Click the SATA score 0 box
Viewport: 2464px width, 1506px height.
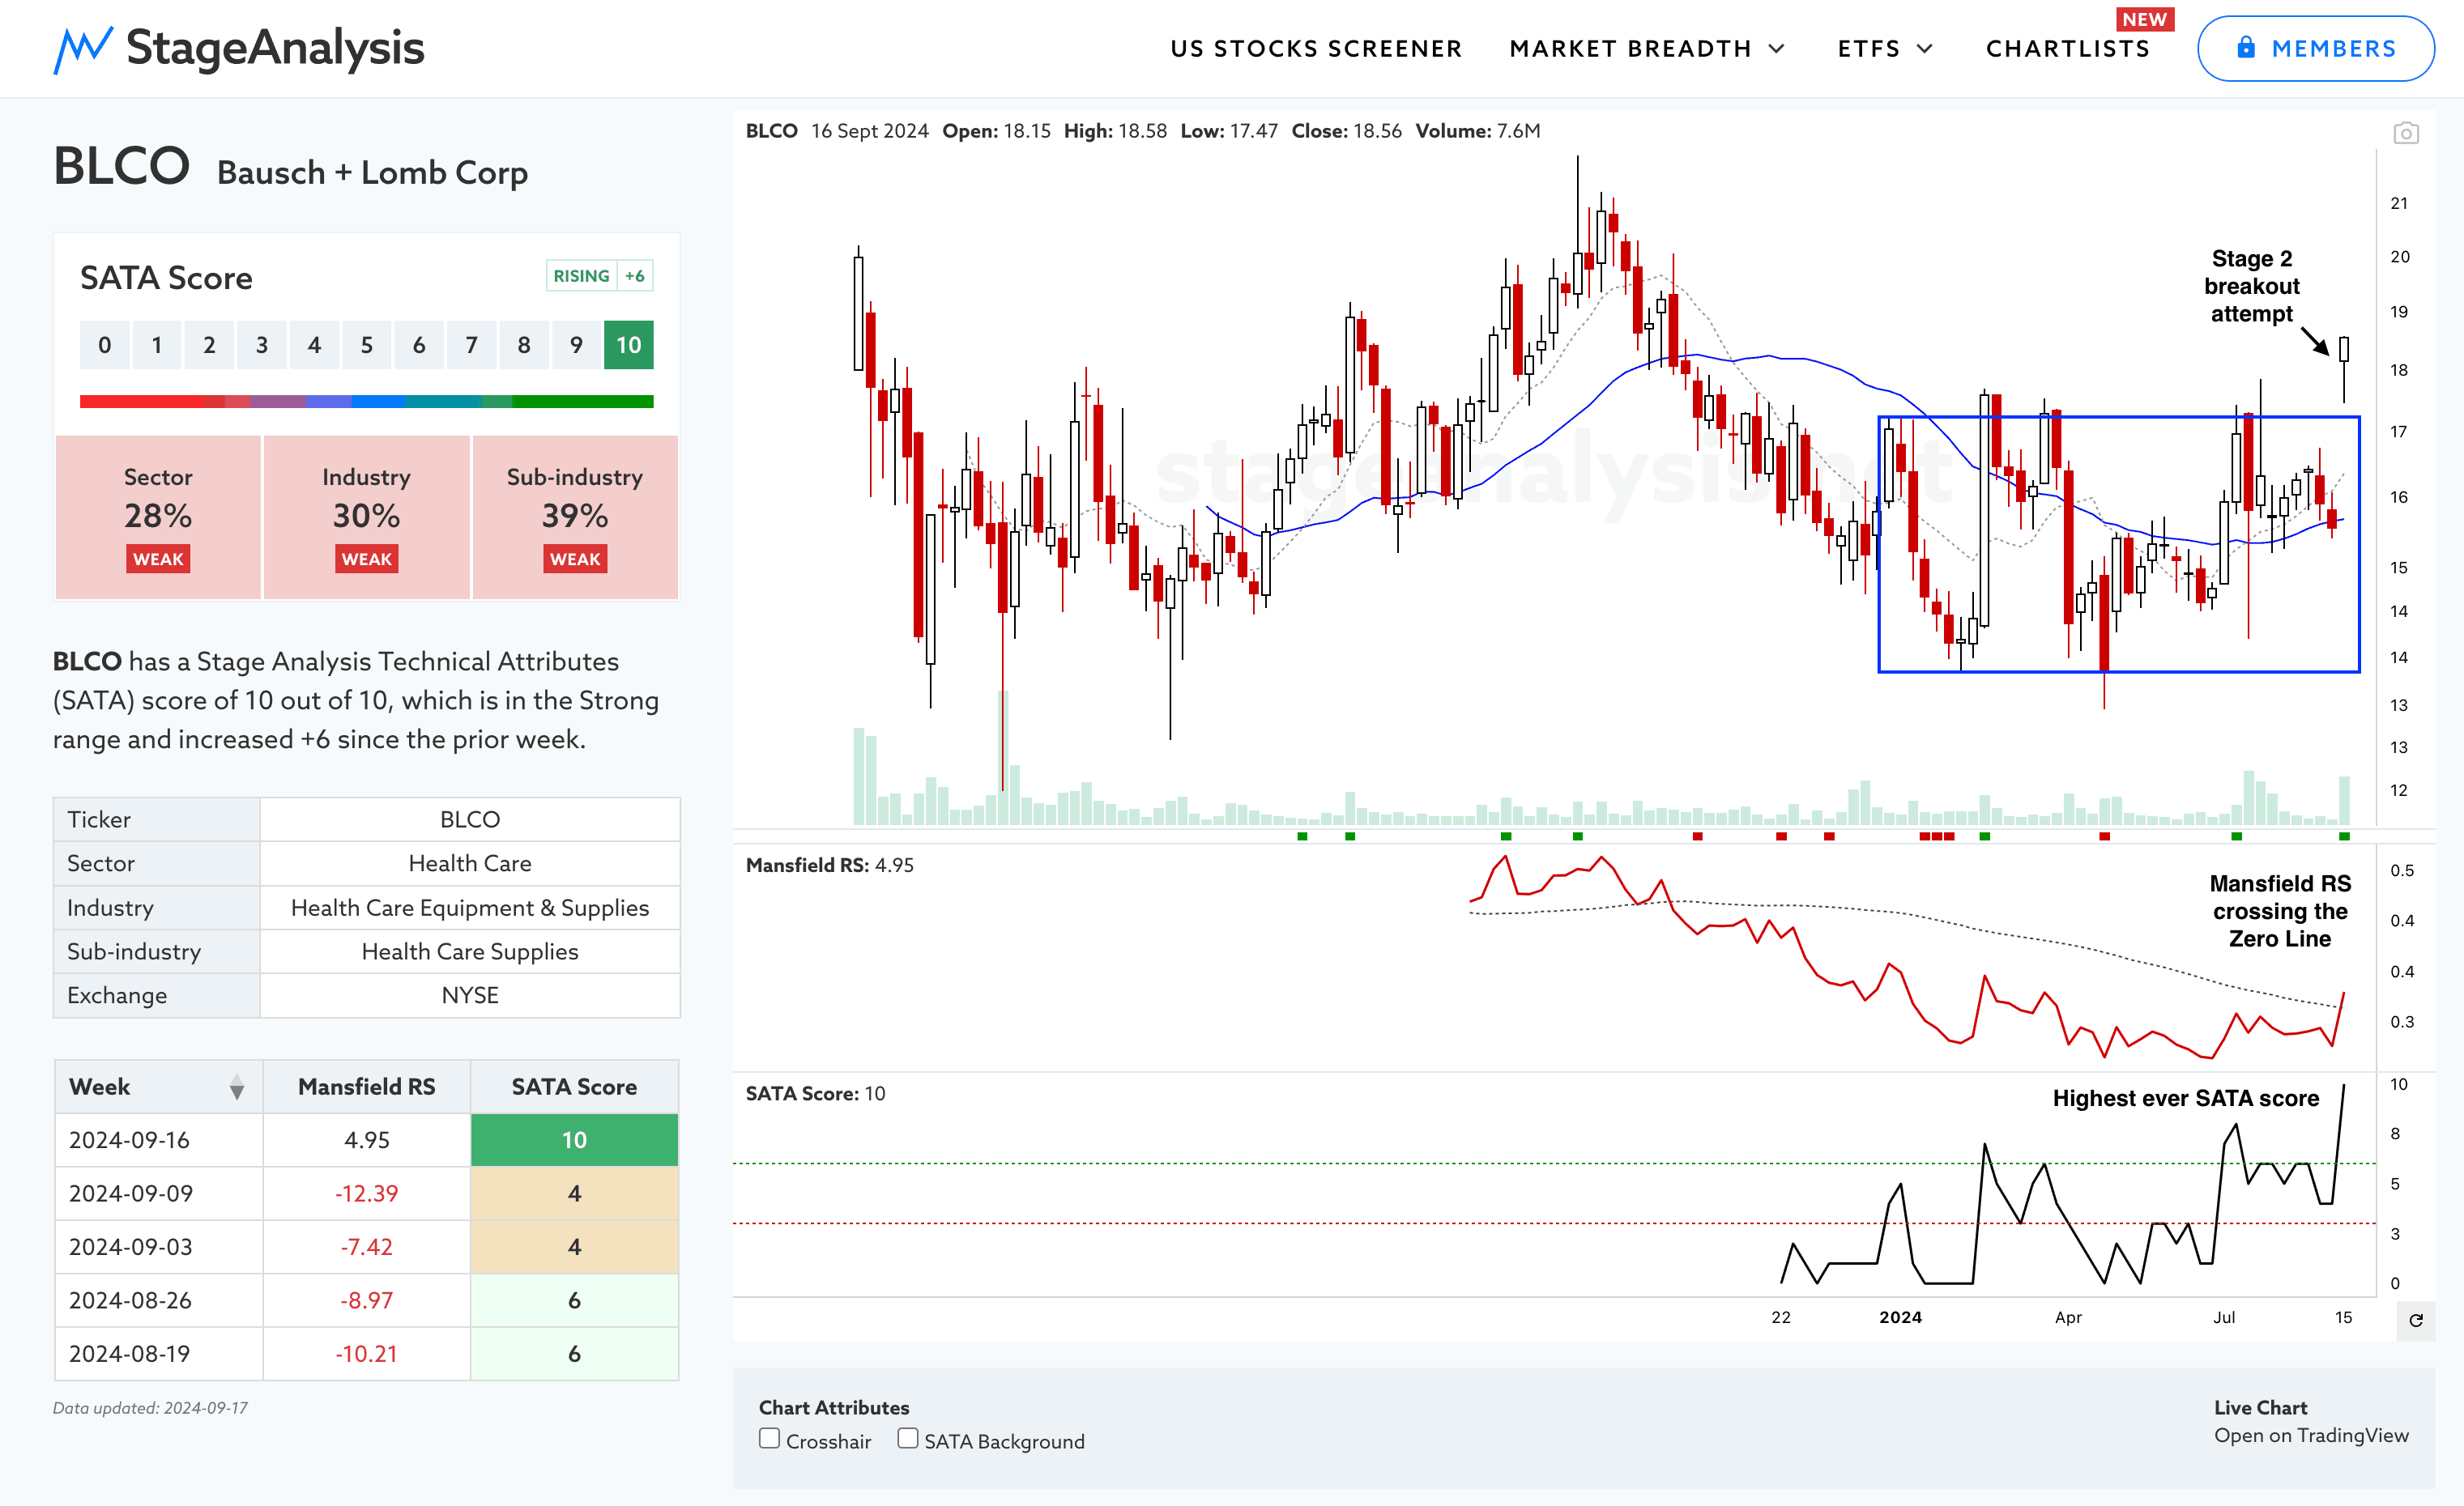[105, 345]
